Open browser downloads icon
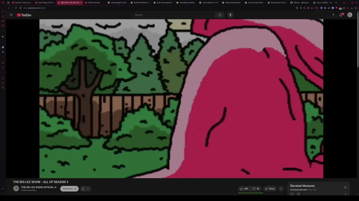Viewport: 359px width, 201px height. pos(352,8)
